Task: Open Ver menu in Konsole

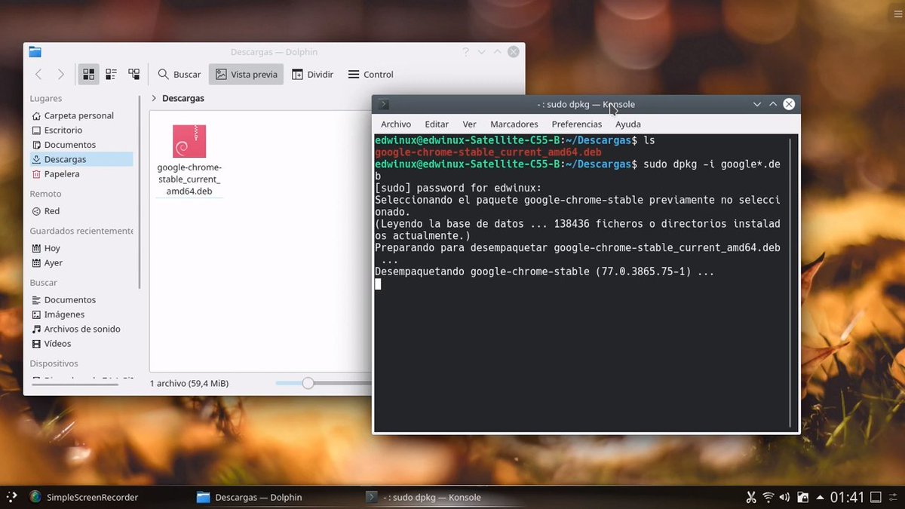Action: [469, 124]
